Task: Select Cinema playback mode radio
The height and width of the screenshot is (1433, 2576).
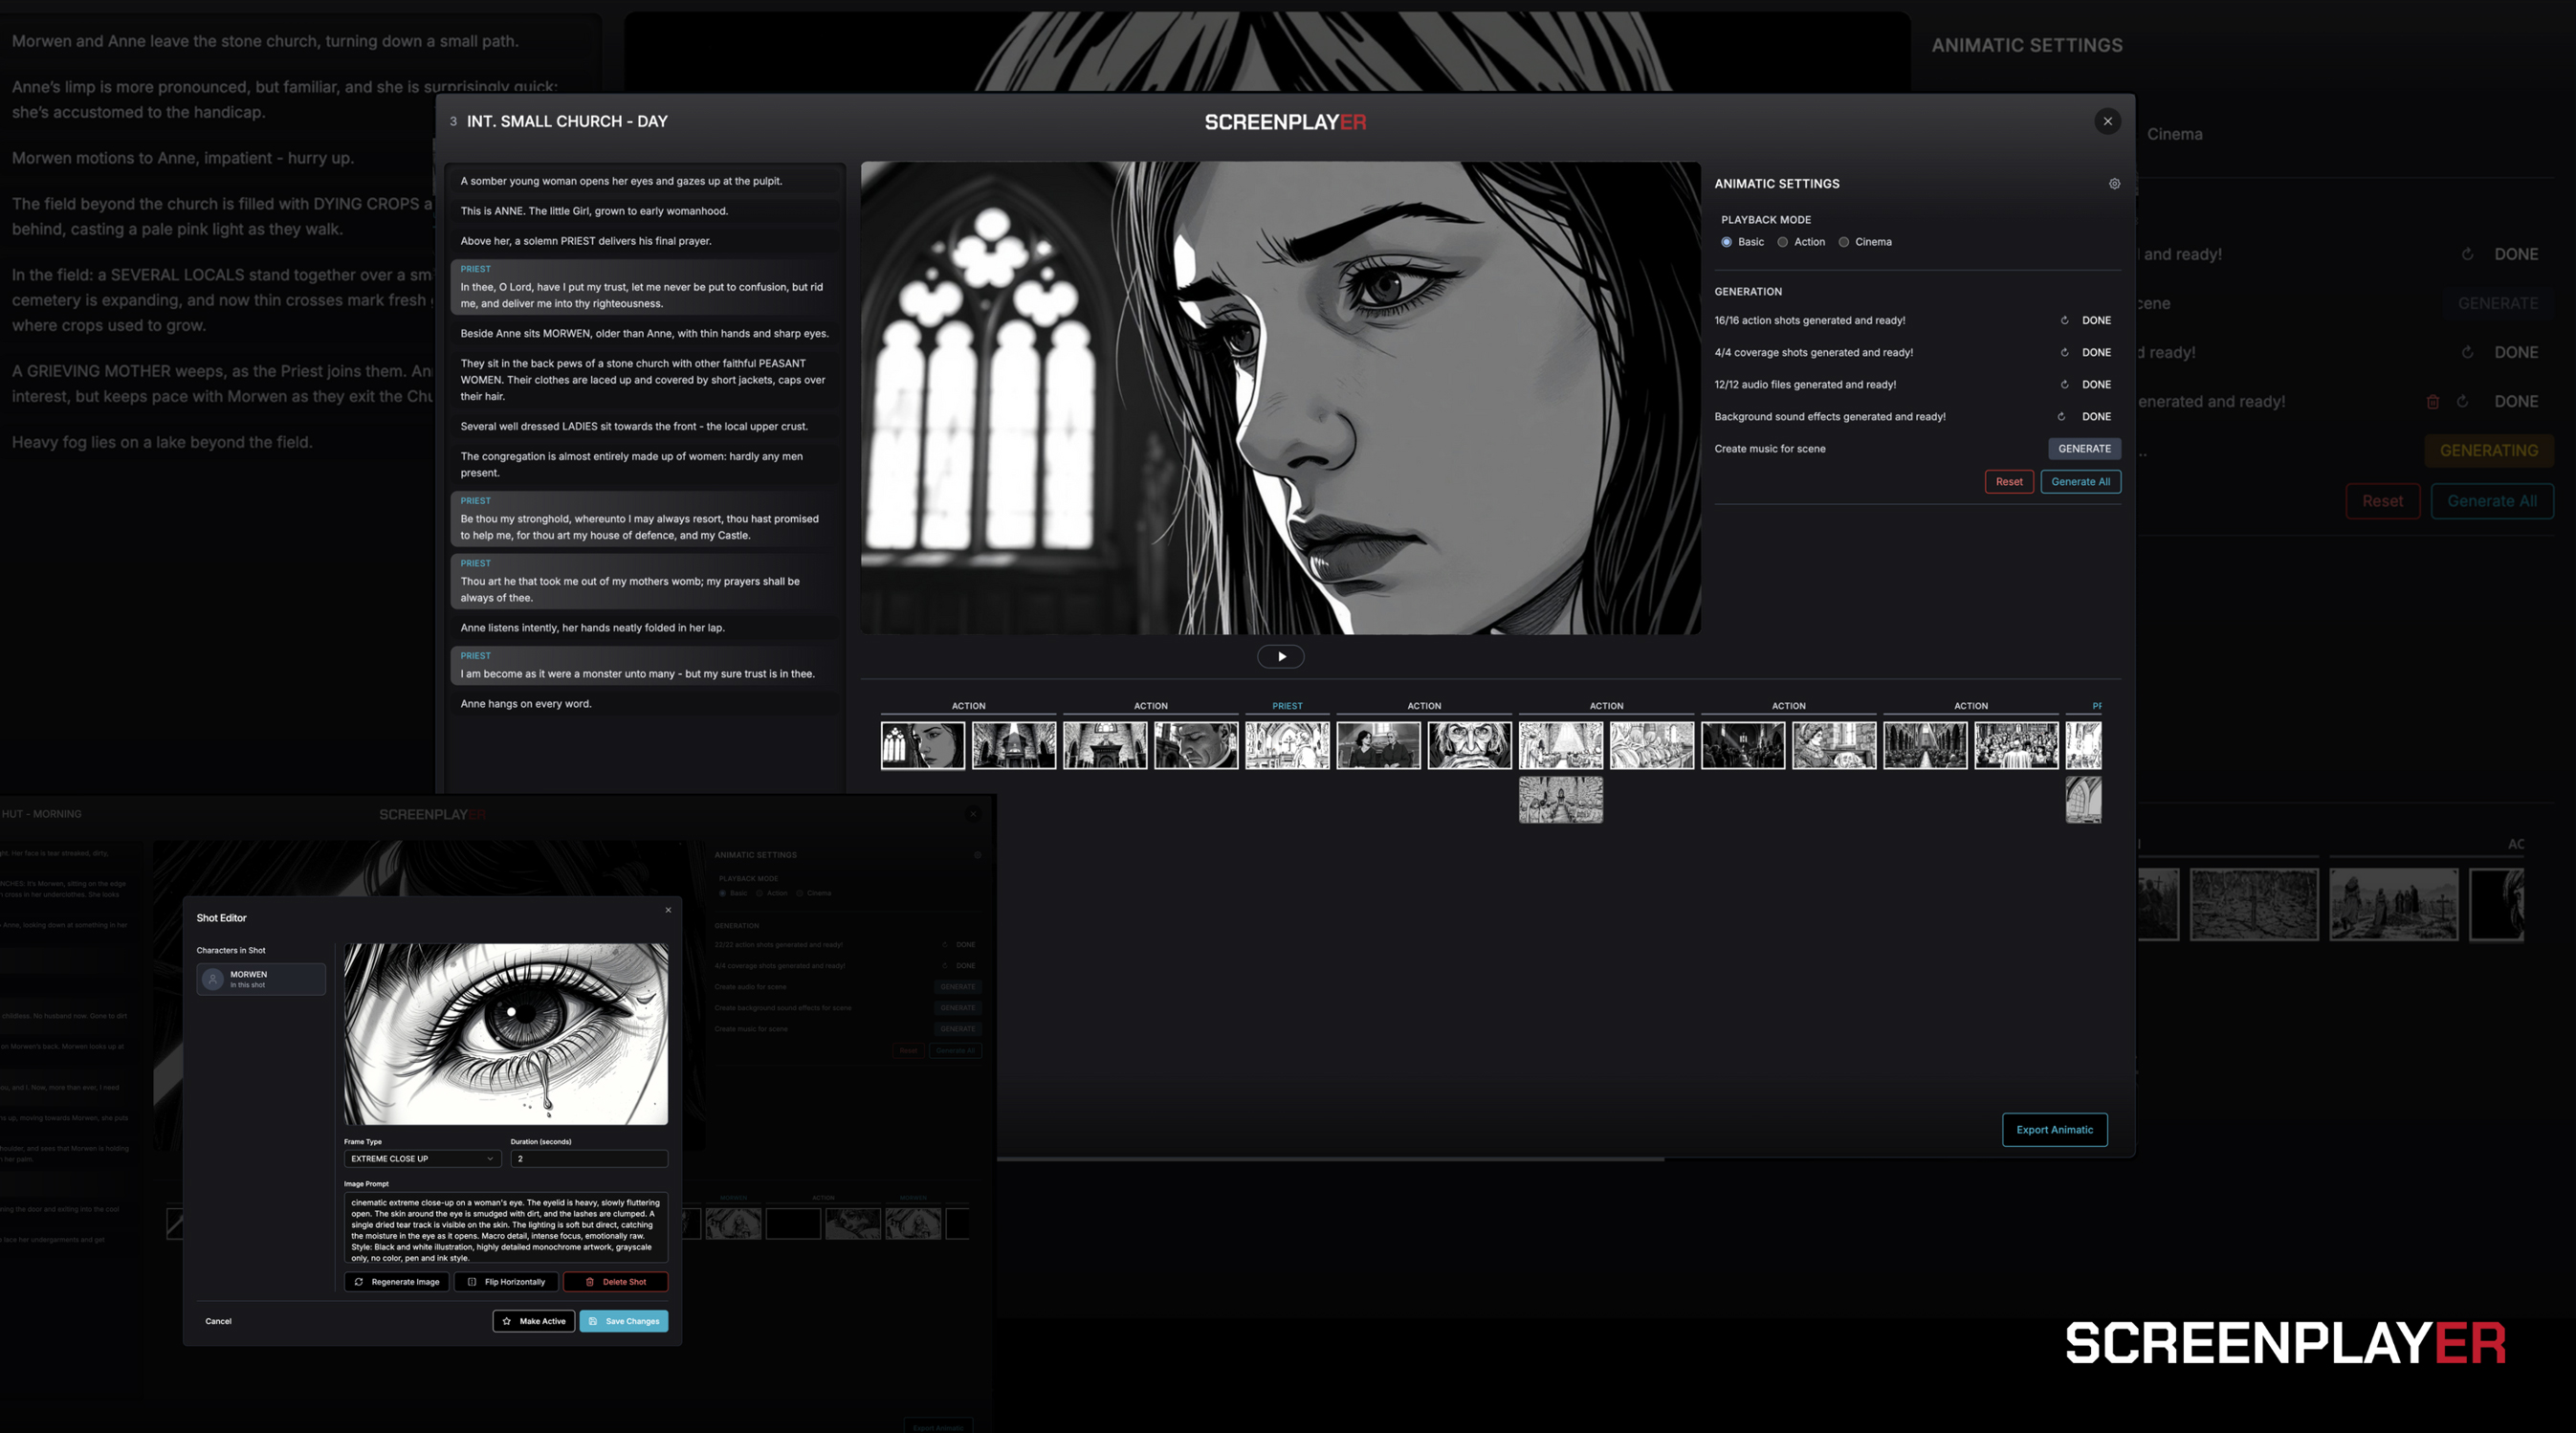Action: coord(1843,242)
